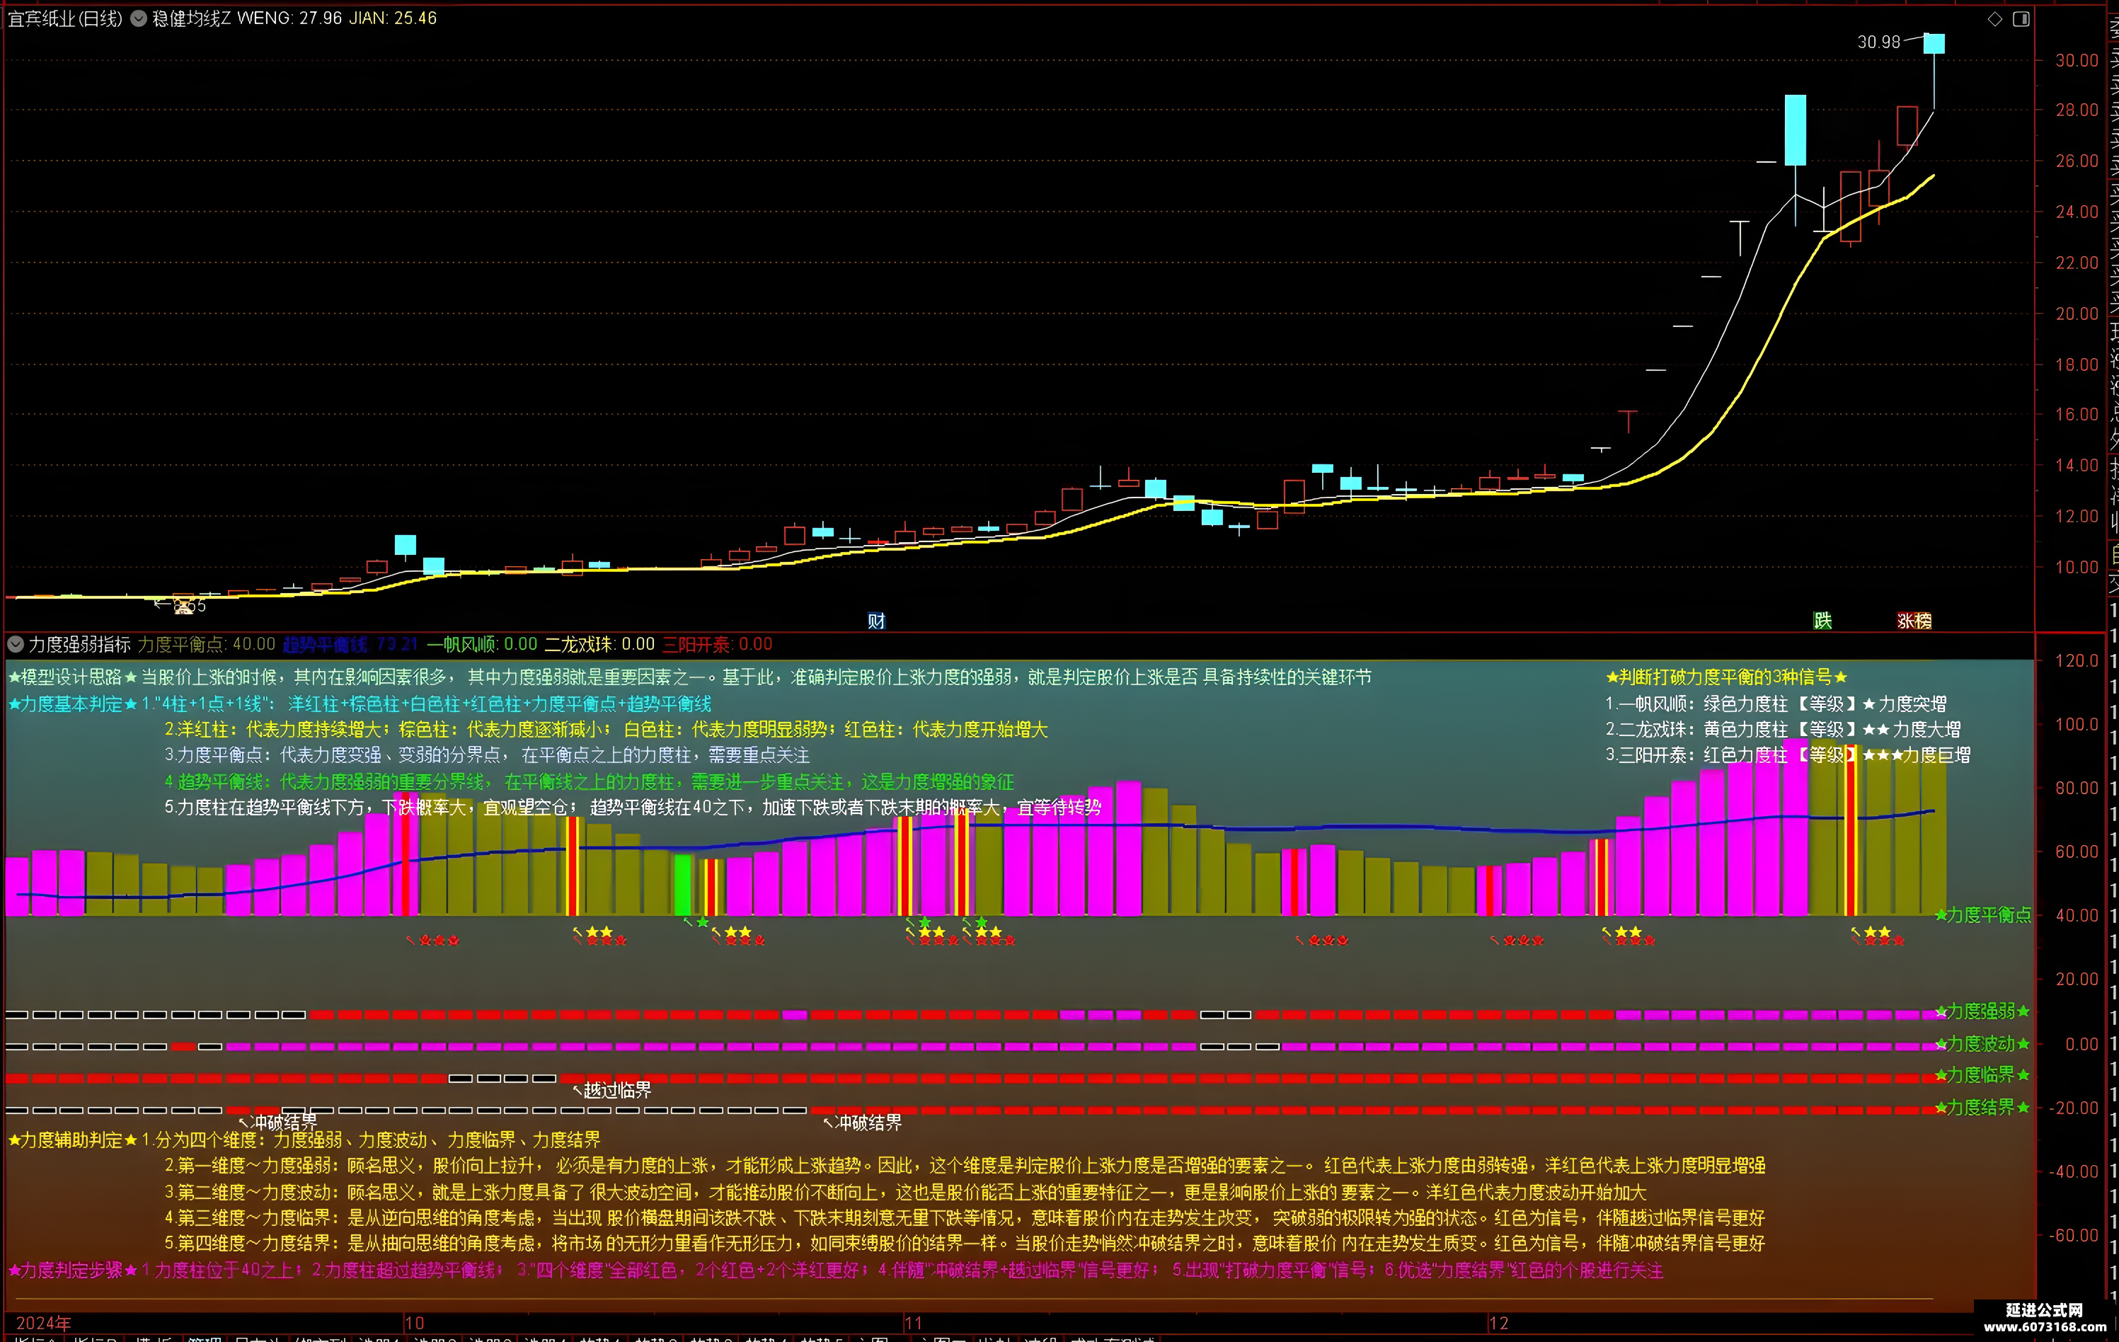Viewport: 2119px width, 1342px height.
Task: Click the 越过临界 annotation arrow
Action: 612,1090
